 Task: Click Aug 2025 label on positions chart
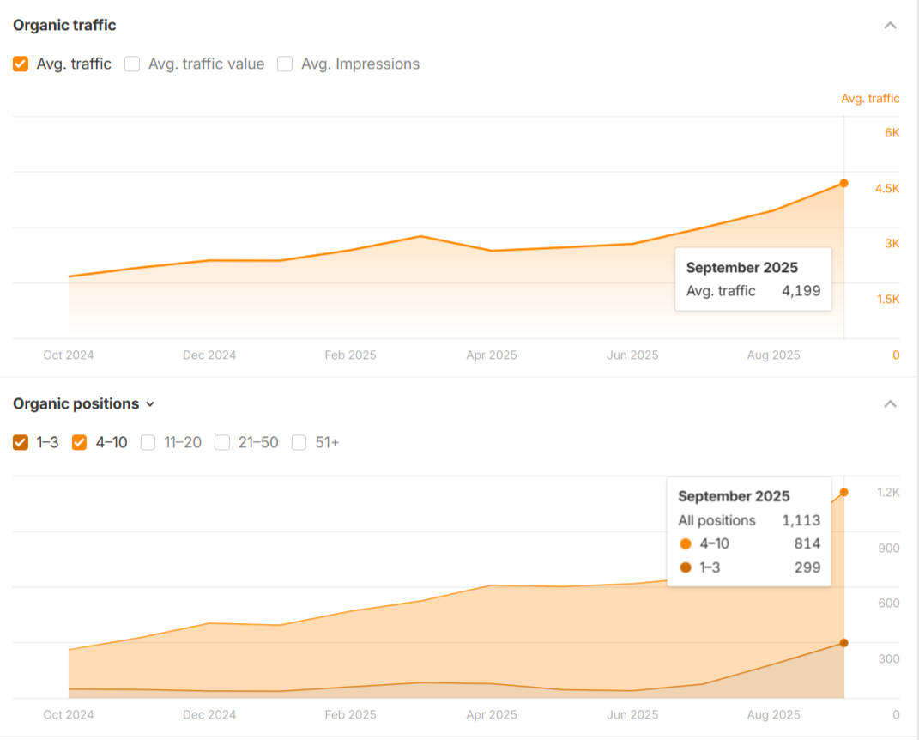tap(773, 715)
